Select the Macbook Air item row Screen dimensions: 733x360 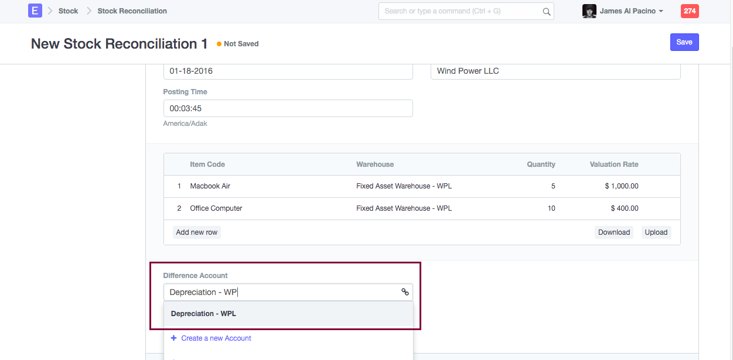[210, 186]
